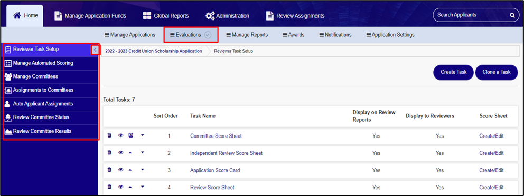
Task: Expand the Evaluations menu
Action: (x=185, y=35)
